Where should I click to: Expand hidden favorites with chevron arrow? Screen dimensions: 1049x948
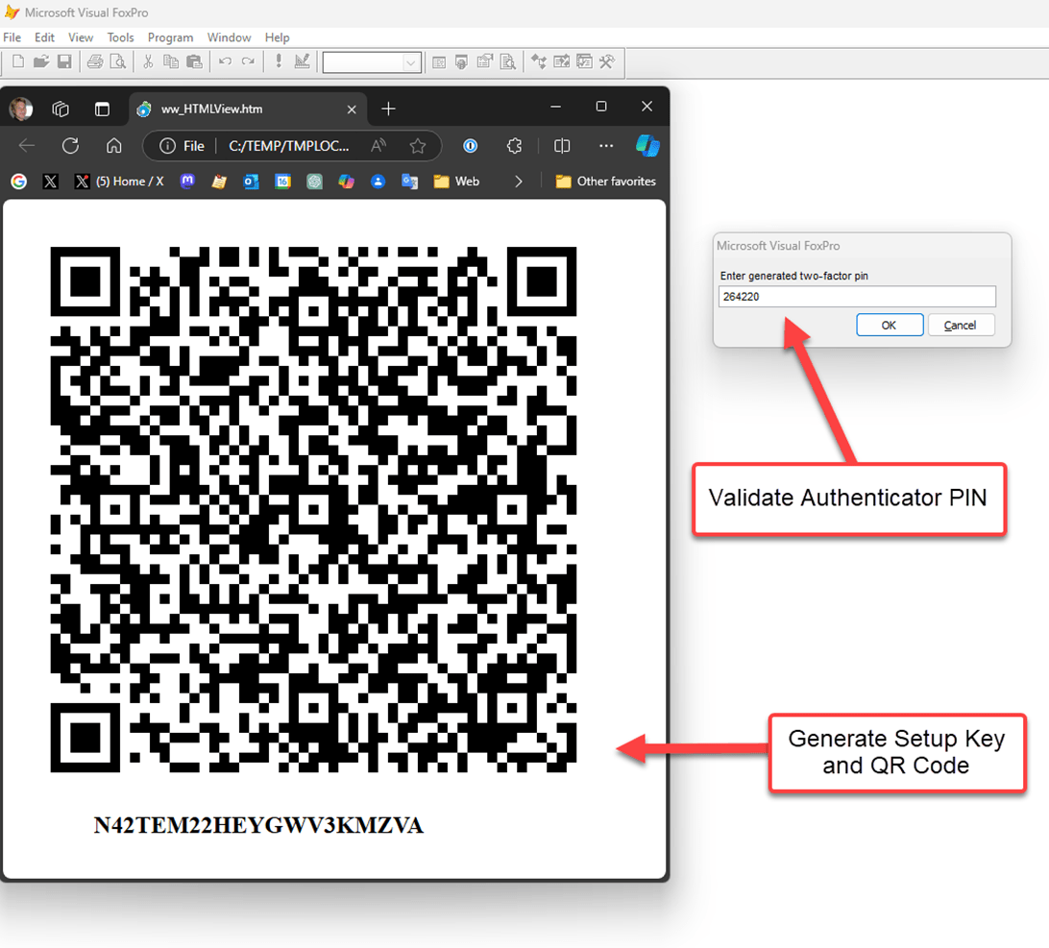[x=519, y=181]
